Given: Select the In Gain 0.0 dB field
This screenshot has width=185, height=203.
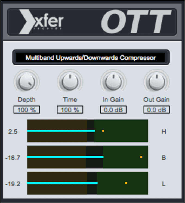Looking at the screenshot, I should pos(113,110).
